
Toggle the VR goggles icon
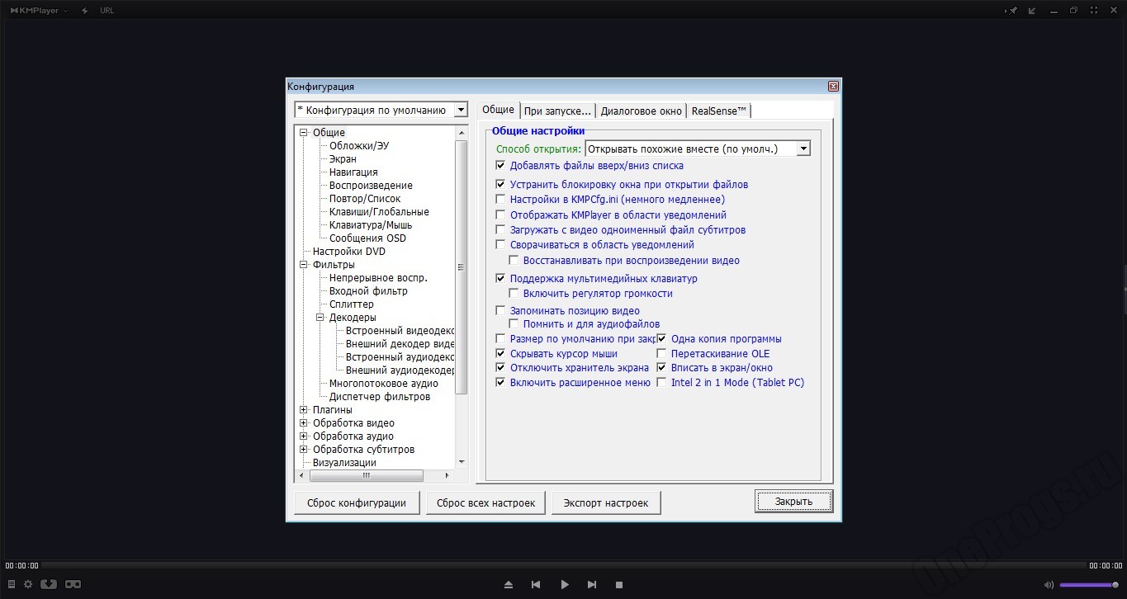pos(73,584)
